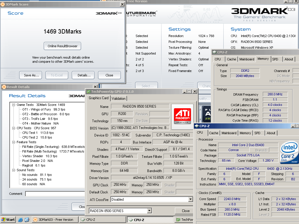Collapse the Sound Tests tree node

pyautogui.click(x=13, y=170)
